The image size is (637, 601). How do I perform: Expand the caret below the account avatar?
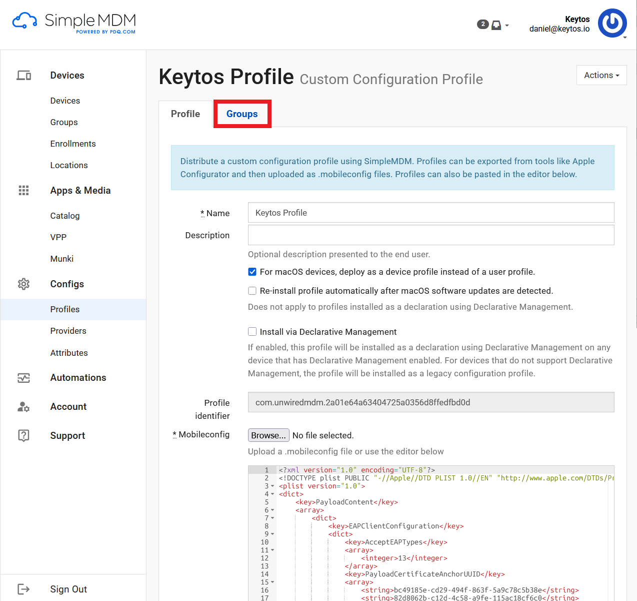point(625,38)
